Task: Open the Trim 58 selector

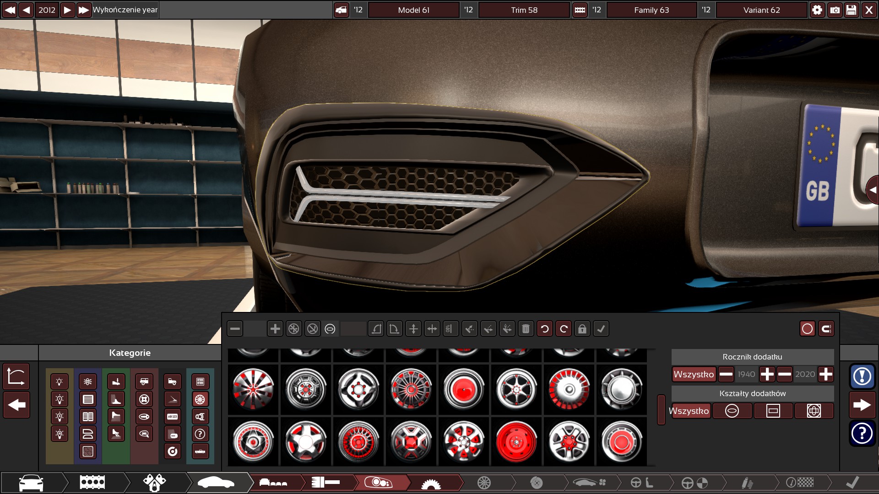Action: pyautogui.click(x=524, y=10)
